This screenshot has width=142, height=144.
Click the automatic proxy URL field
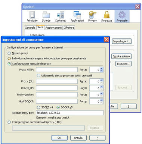[x=48, y=128]
